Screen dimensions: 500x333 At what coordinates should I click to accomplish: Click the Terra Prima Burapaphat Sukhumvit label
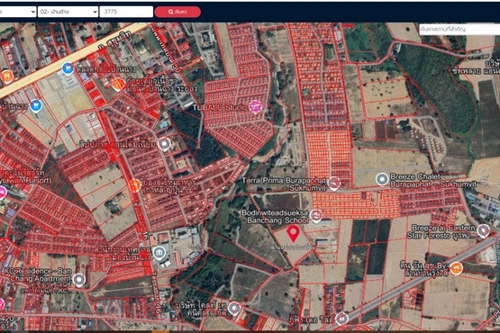[x=285, y=184]
